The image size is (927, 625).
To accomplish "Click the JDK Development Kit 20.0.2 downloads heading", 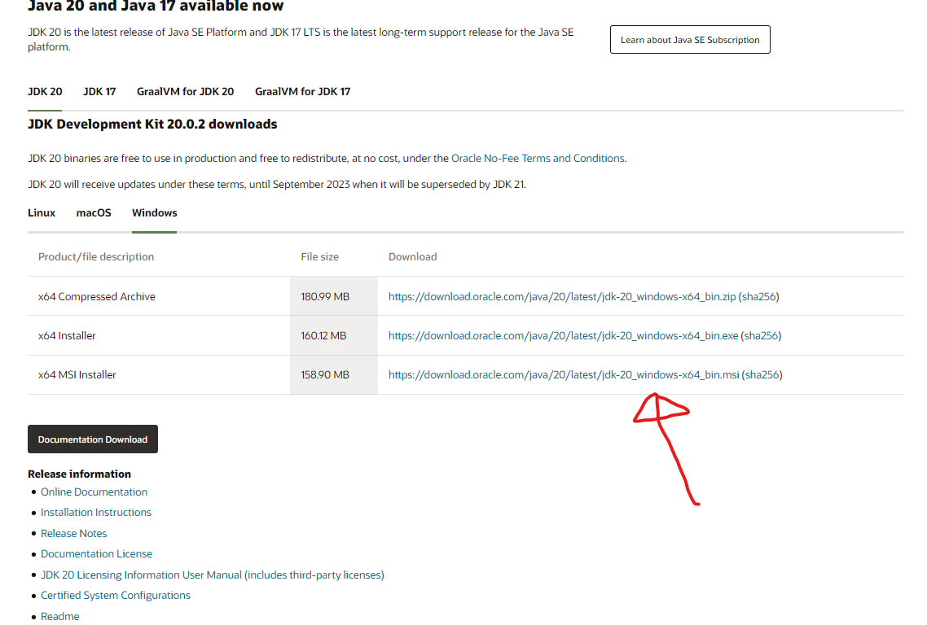I will tap(152, 124).
